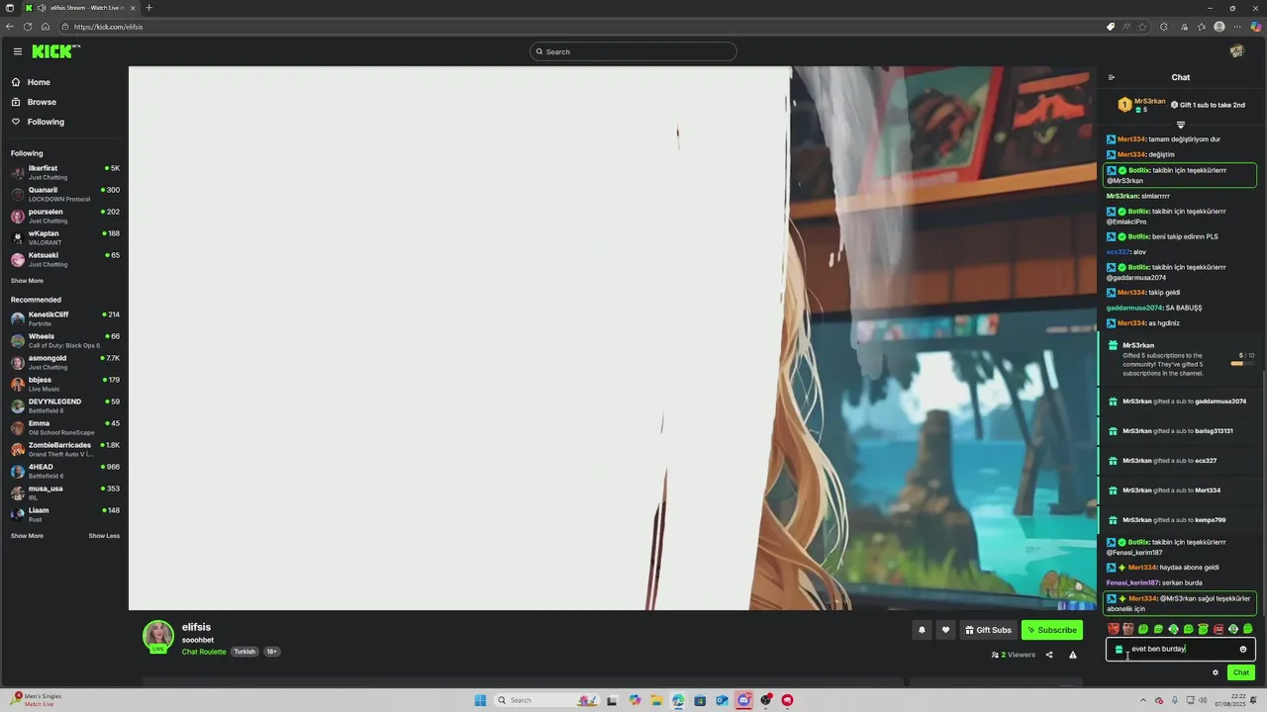Open asmongold recommended channel
Screen dimensions: 1267x712
coord(64,362)
